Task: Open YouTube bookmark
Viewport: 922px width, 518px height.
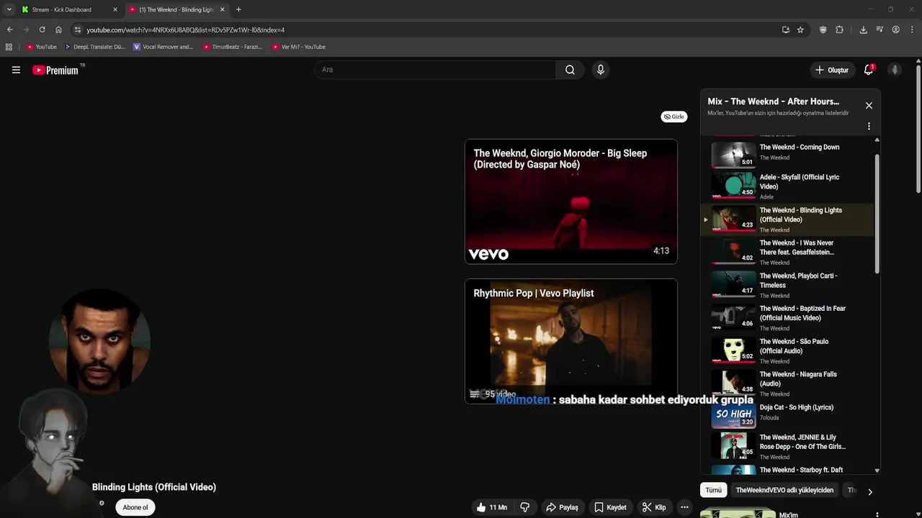Action: pos(41,47)
